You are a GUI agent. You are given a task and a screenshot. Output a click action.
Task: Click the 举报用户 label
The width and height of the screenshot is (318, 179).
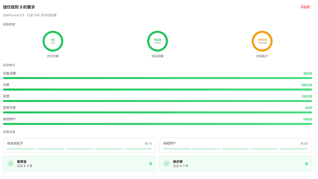coord(169,143)
